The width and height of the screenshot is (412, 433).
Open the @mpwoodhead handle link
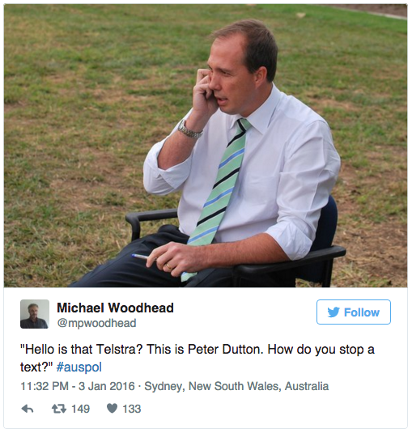click(96, 323)
